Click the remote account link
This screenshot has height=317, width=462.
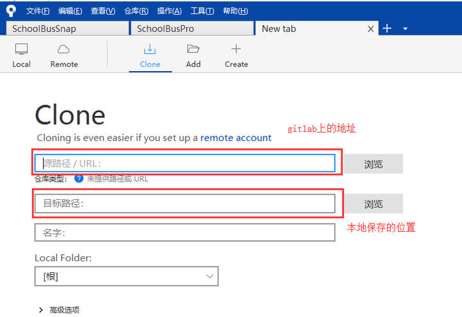[x=235, y=138]
